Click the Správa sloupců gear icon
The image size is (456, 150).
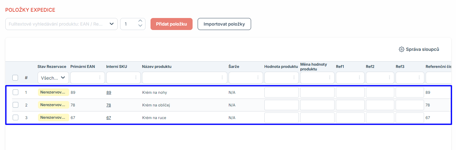[402, 49]
